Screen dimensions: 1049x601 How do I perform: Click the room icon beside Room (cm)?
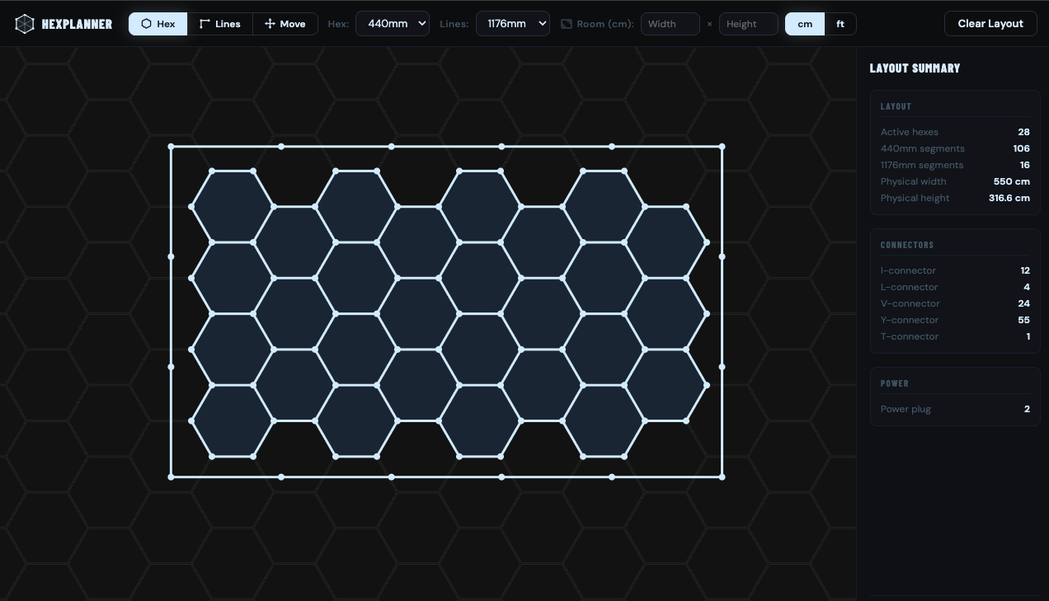pos(567,24)
